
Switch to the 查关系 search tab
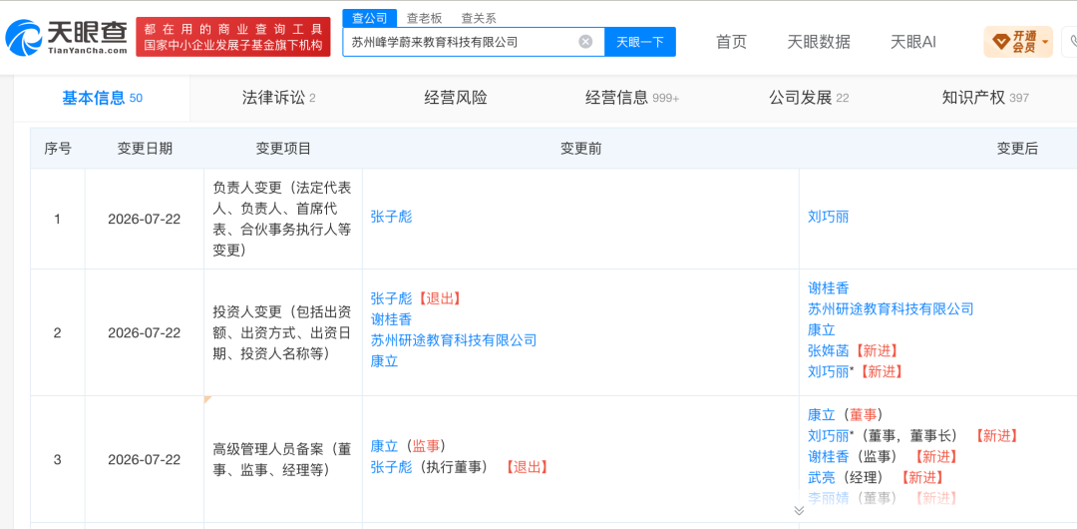pyautogui.click(x=478, y=19)
